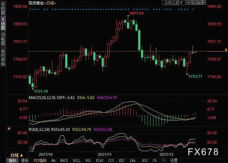Image resolution: width=228 pixels, height=163 pixels.
Task: Click the MACD:4.79 value
Action: [x=107, y=97]
